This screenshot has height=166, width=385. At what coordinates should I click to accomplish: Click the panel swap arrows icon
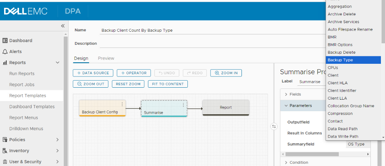[x=274, y=126]
